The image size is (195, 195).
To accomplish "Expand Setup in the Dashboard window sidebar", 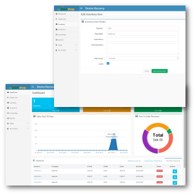I will click(18, 123).
